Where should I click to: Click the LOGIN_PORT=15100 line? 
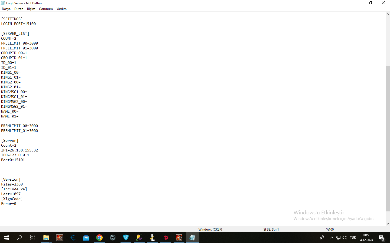click(x=18, y=24)
